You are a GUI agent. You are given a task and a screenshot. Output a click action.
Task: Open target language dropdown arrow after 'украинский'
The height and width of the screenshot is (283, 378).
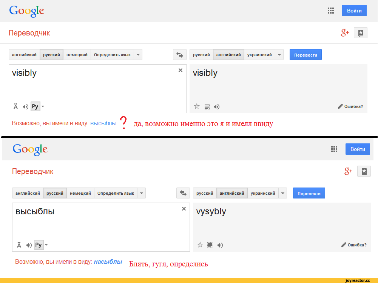tap(279, 55)
